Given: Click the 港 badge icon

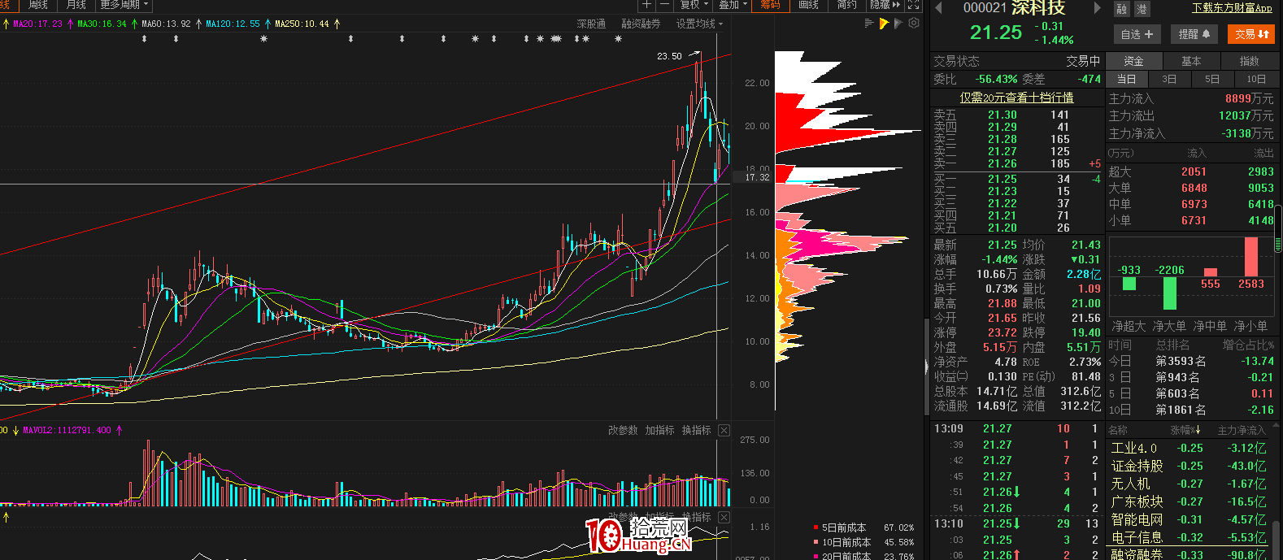Looking at the screenshot, I should coord(1142,9).
